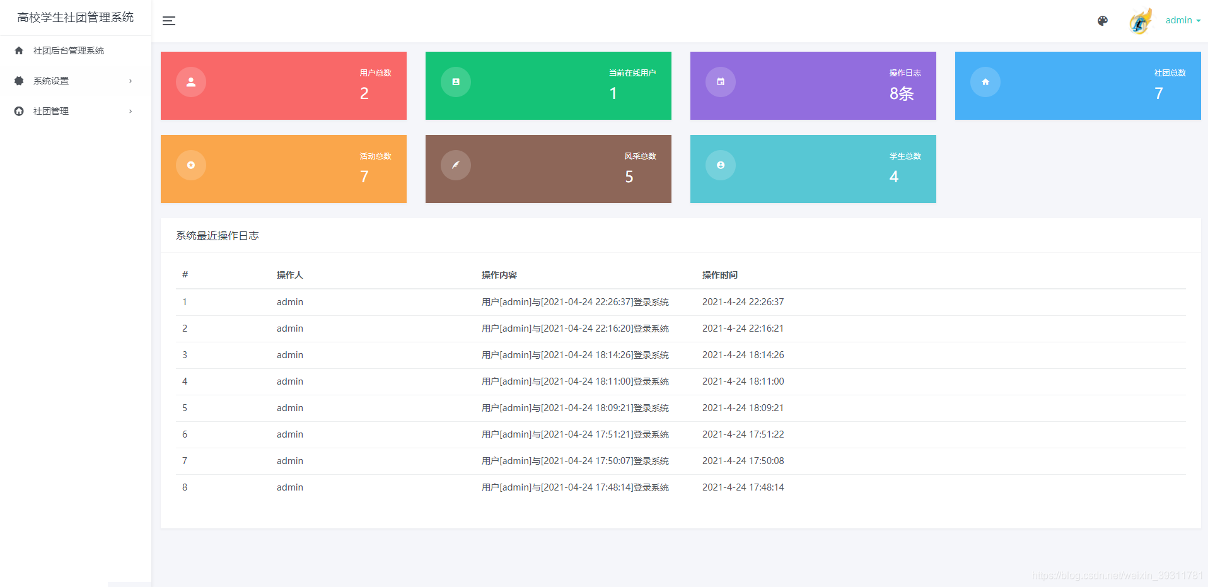
Task: Select log entry with 18:11:00 login content
Action: point(575,381)
